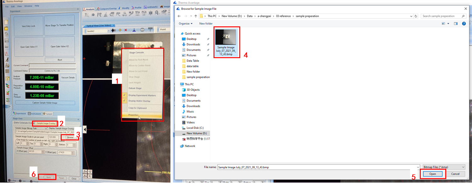The height and width of the screenshot is (186, 472).
Task: Open the Organise dropdown menu
Action: [186, 24]
